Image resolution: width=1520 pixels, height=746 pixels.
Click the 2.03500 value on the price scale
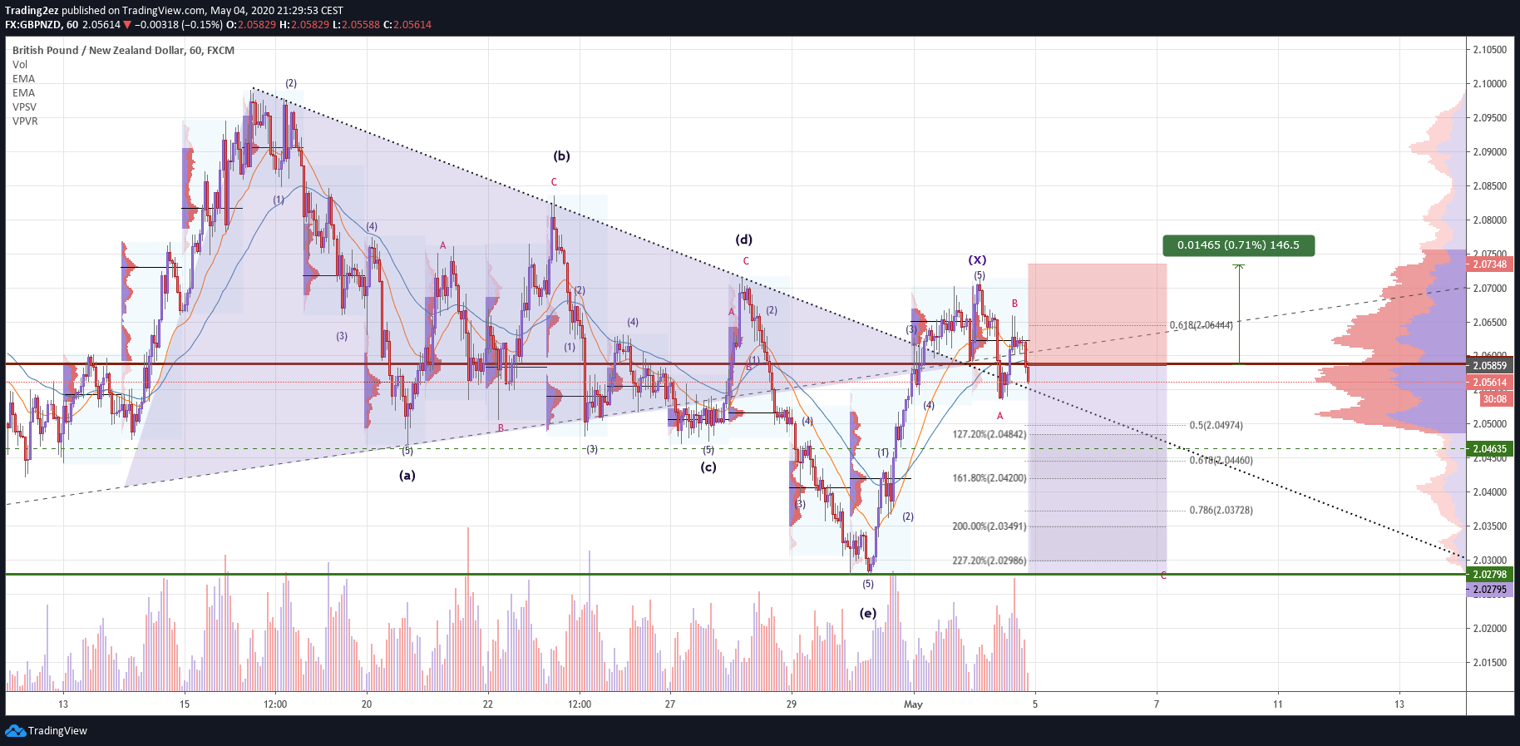(1490, 526)
